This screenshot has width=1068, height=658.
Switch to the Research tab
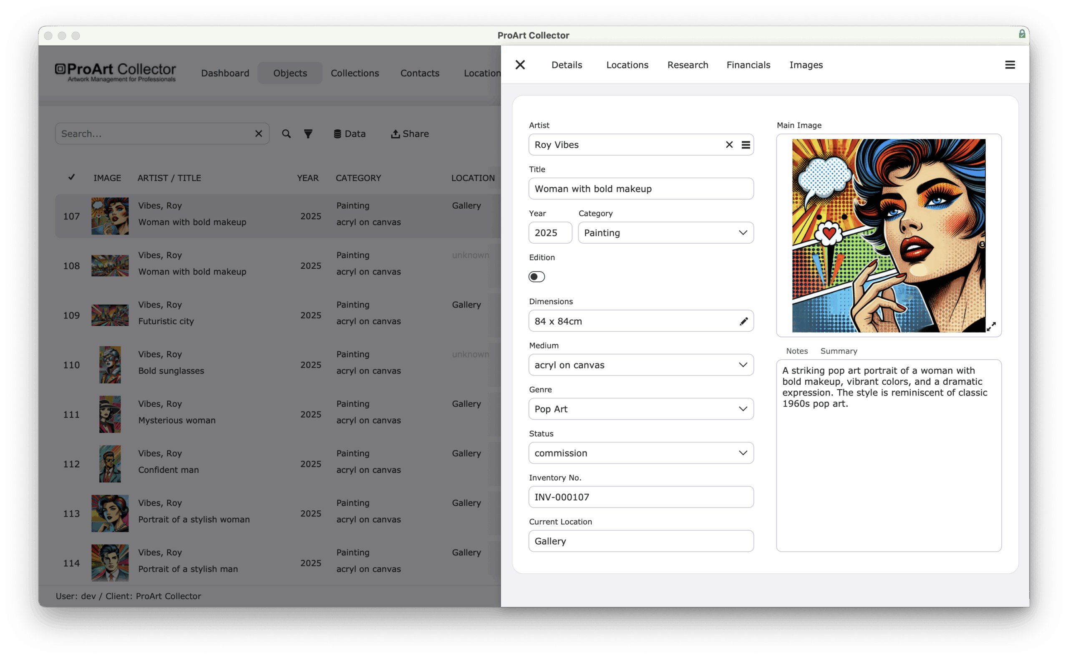(688, 65)
